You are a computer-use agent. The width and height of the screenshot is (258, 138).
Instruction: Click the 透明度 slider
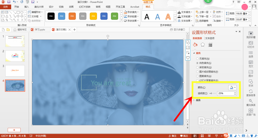(x=213, y=93)
